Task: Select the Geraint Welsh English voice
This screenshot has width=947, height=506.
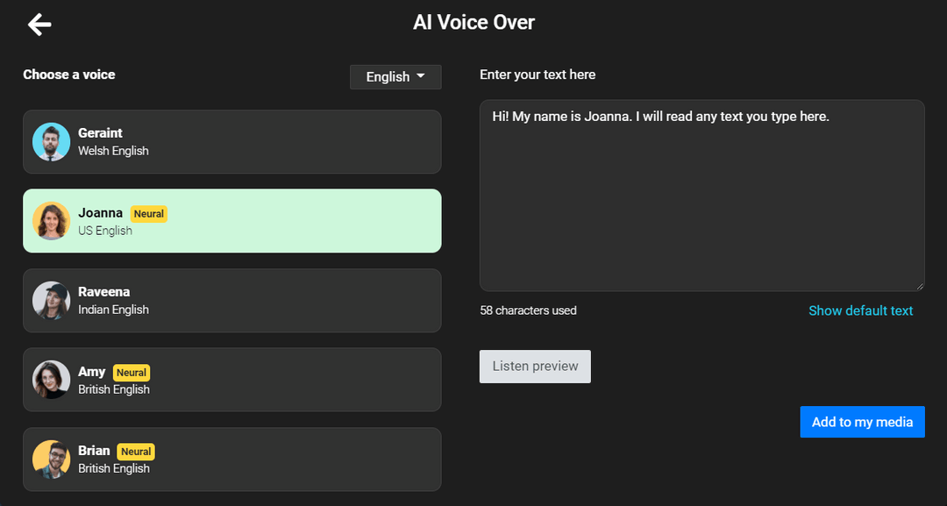Action: (x=231, y=141)
